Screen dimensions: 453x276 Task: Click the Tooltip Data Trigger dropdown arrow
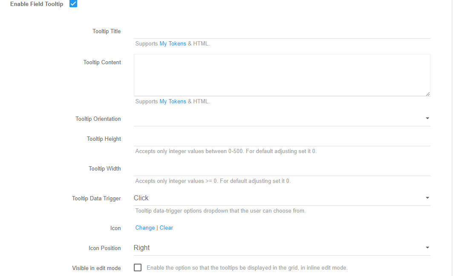point(427,197)
